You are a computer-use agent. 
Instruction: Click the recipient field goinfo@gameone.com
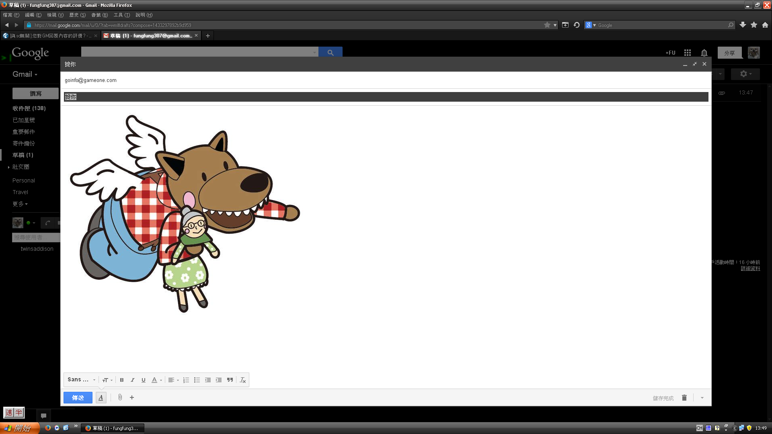pyautogui.click(x=90, y=80)
